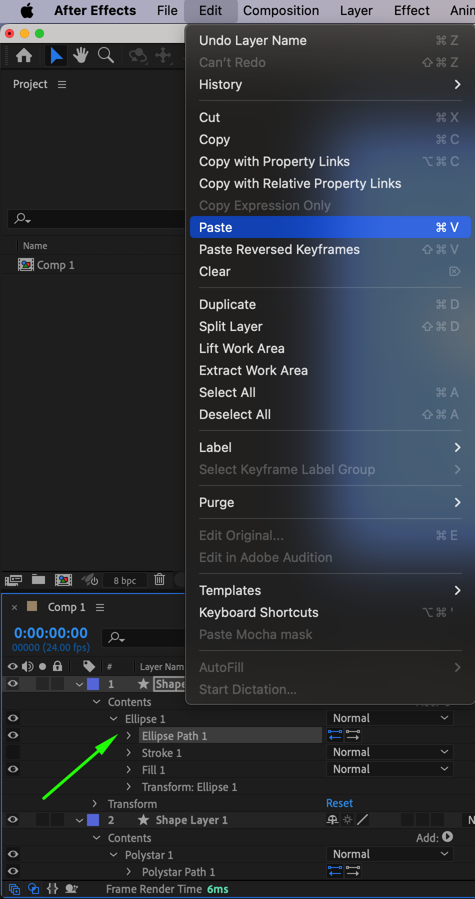This screenshot has width=475, height=899.
Task: Create a new folder in Project panel
Action: [38, 579]
